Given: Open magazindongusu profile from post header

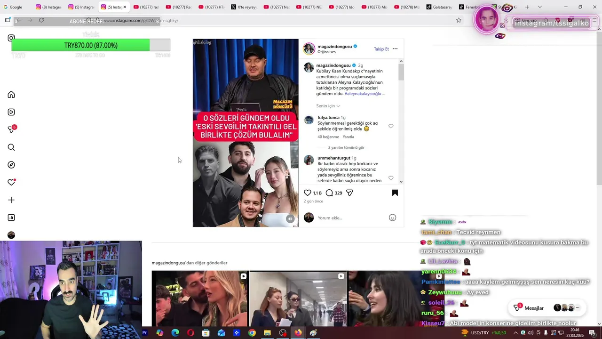Looking at the screenshot, I should point(334,47).
